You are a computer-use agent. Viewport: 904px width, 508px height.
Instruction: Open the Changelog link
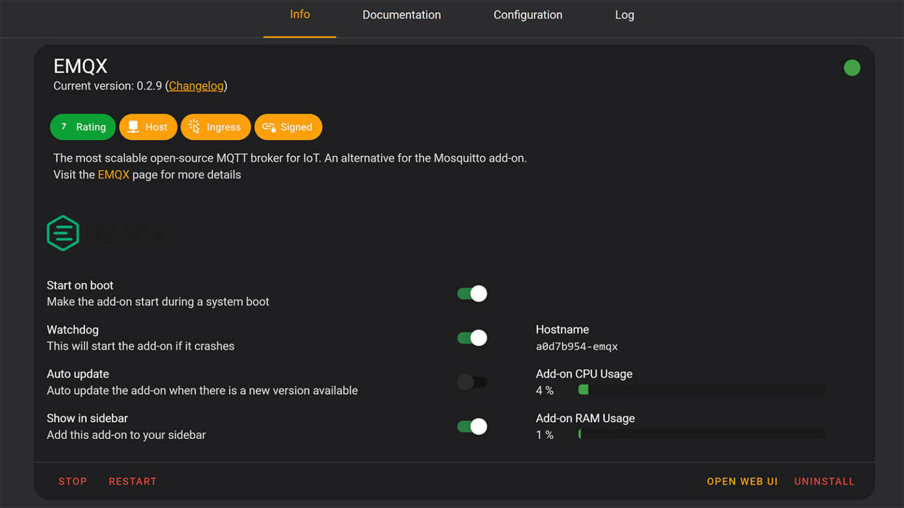196,86
